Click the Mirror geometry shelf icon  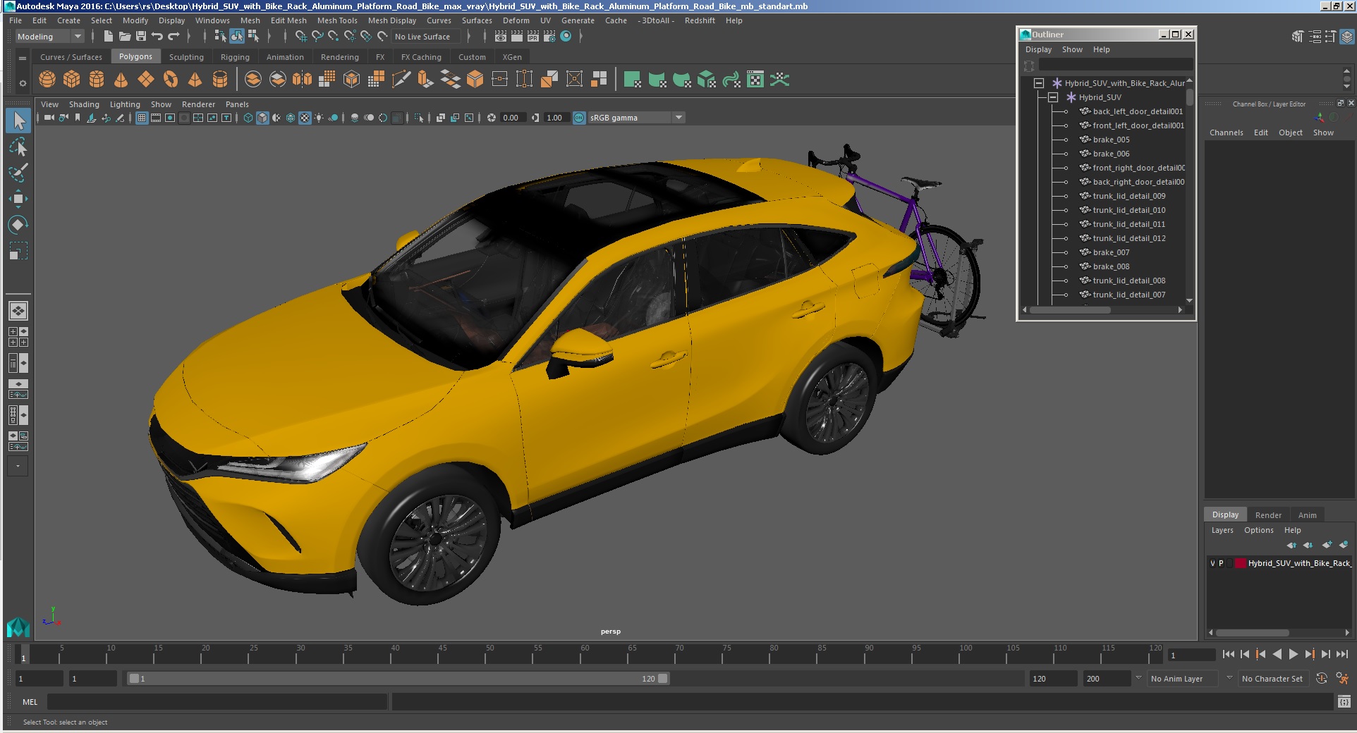302,80
